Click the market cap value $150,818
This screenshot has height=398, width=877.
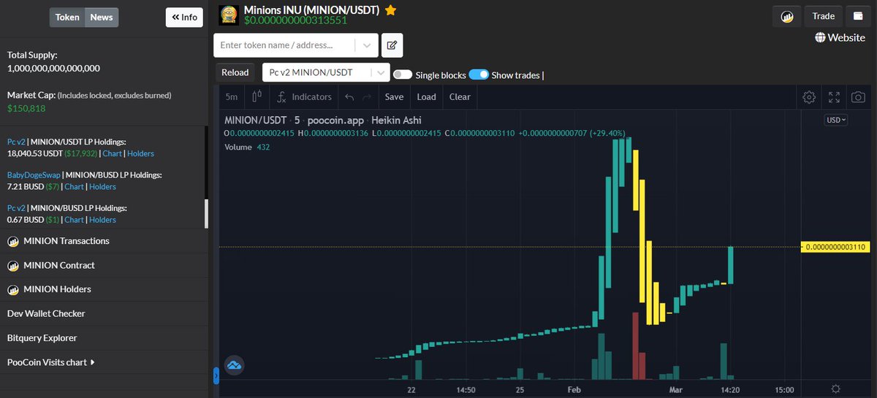pos(26,109)
